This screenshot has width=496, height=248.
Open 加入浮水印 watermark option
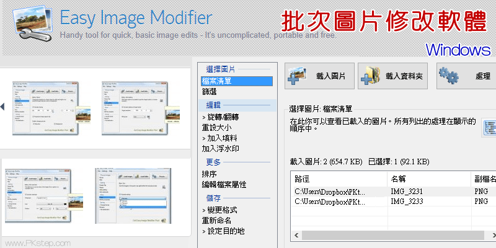coord(221,149)
